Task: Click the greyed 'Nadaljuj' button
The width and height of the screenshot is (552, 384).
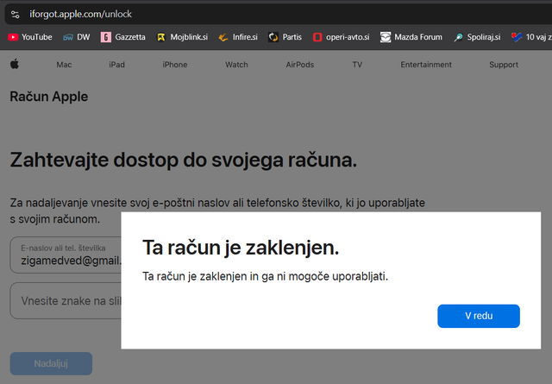Action: (x=51, y=363)
